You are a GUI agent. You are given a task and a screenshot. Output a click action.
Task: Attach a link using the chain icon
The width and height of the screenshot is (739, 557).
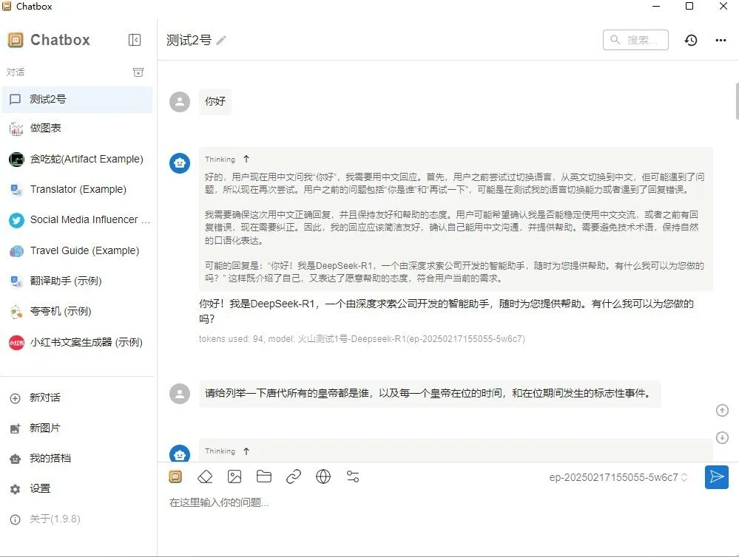point(293,477)
